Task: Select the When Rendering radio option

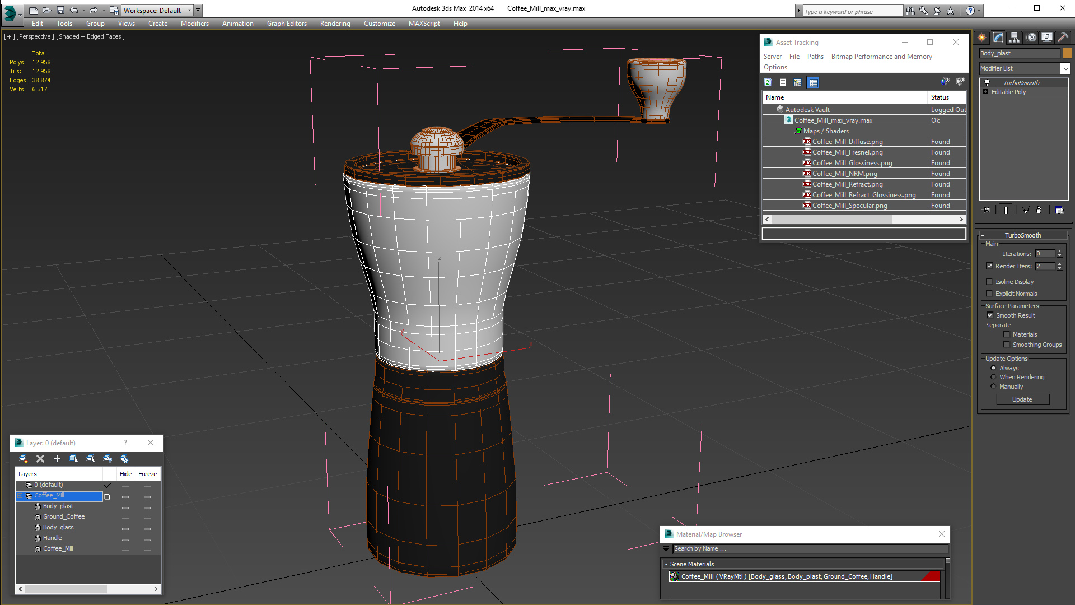Action: point(994,377)
